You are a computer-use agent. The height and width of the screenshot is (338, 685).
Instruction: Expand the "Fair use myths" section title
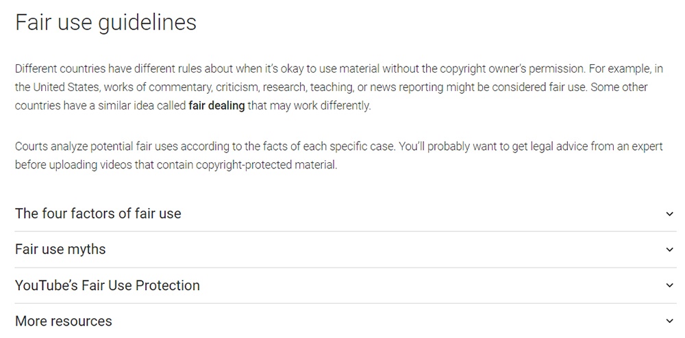click(60, 249)
